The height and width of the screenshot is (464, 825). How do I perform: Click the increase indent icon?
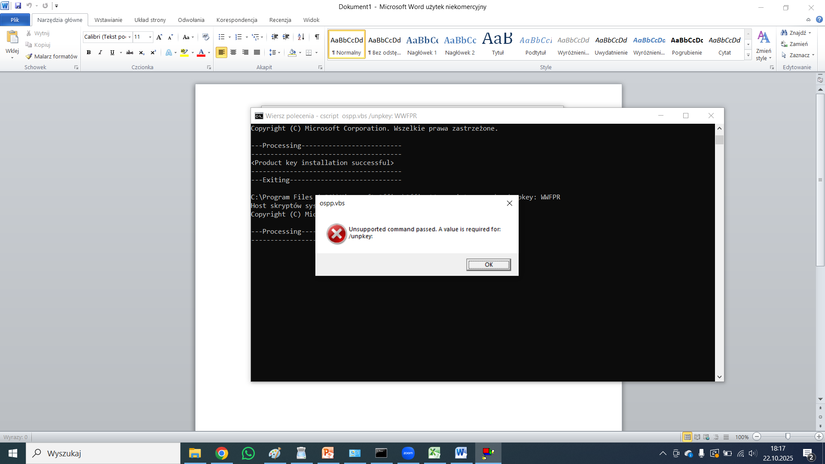286,37
